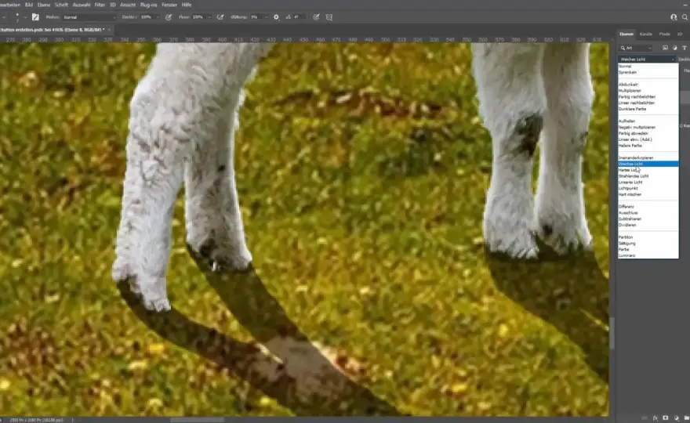
Task: Switch to the Ebenen panel tab
Action: click(x=626, y=34)
